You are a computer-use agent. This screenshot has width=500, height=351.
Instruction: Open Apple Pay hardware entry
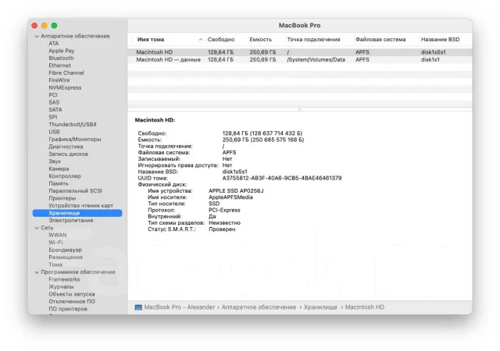[61, 51]
